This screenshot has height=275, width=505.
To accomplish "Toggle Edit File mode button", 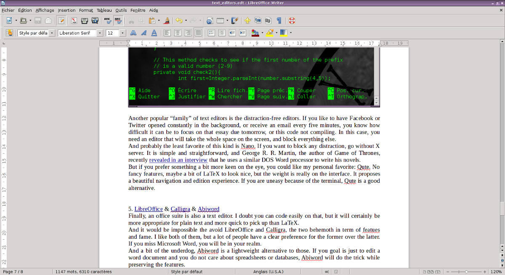I will coord(61,20).
